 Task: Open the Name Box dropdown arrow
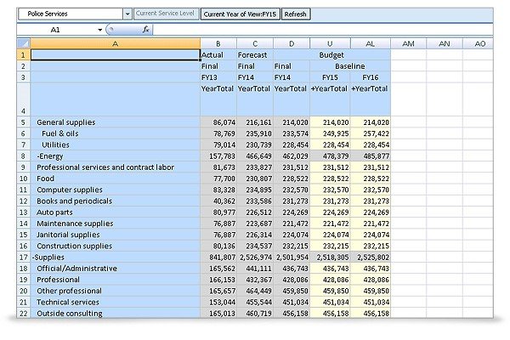coord(99,30)
